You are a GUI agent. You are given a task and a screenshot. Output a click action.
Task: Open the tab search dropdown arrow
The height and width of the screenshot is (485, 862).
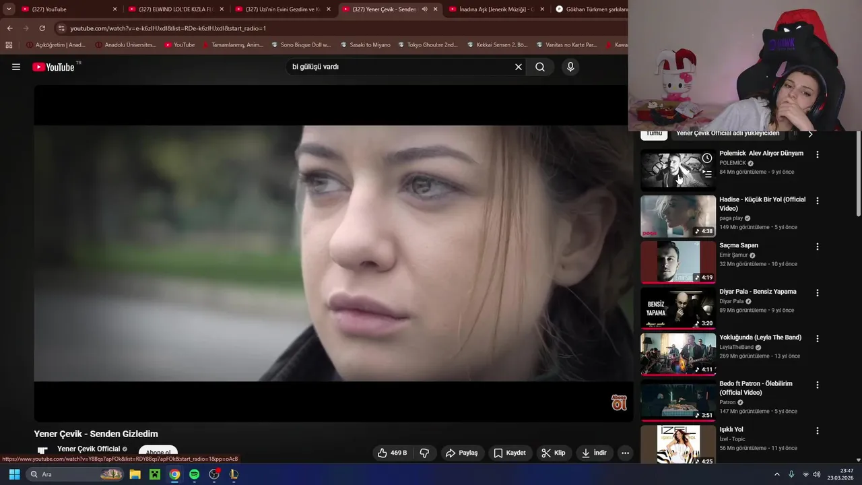9,9
